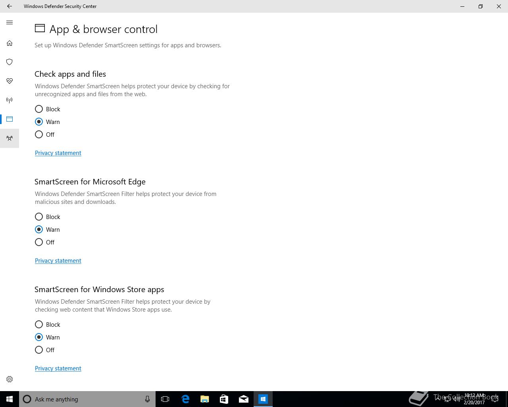
Task: Open Privacy statement under Check apps and files
Action: tap(58, 153)
